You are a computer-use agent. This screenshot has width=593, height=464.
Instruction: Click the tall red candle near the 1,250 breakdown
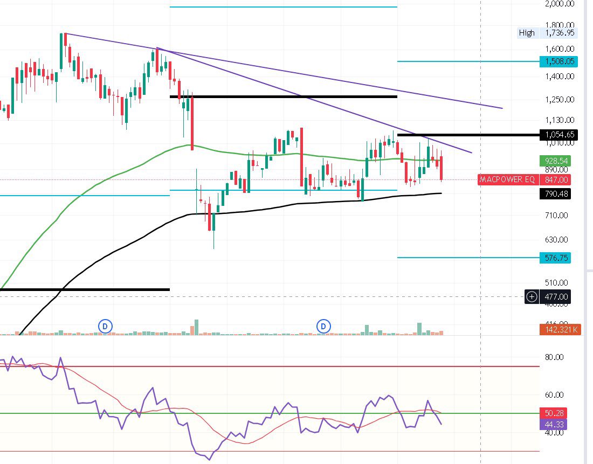point(192,124)
